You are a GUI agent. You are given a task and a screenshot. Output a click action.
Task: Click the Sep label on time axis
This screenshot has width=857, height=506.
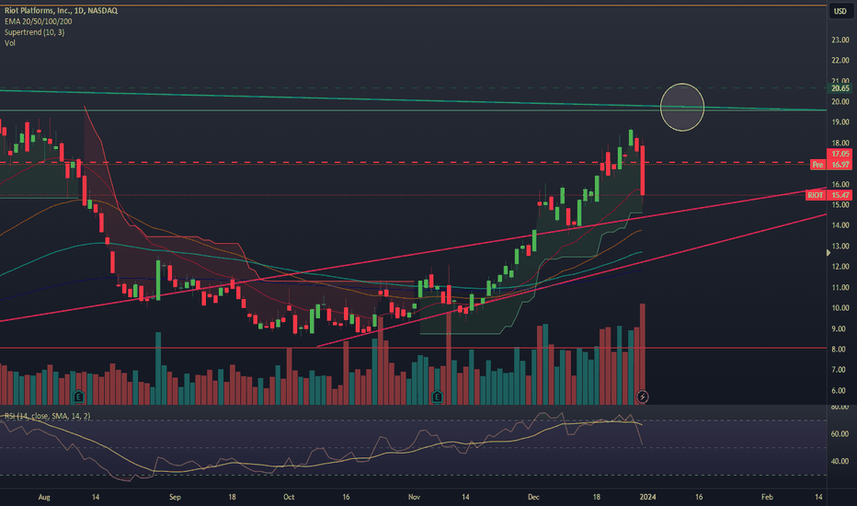pyautogui.click(x=175, y=497)
